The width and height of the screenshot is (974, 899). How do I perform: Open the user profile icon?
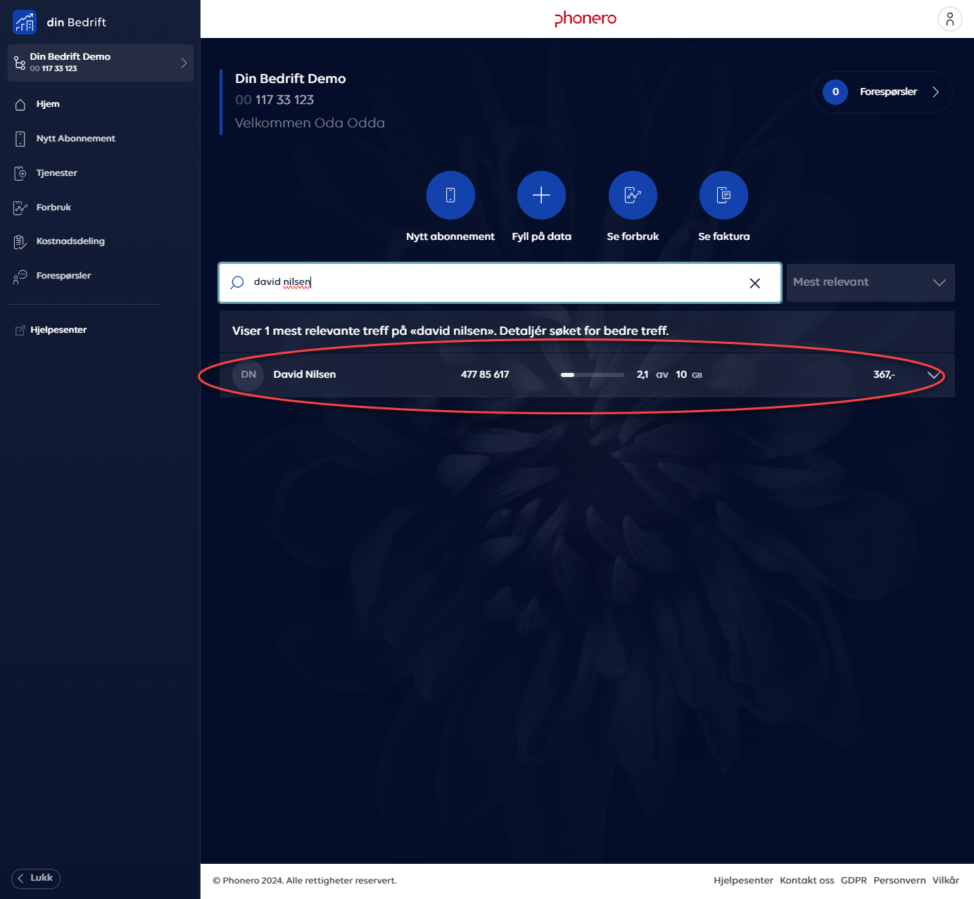(x=949, y=19)
